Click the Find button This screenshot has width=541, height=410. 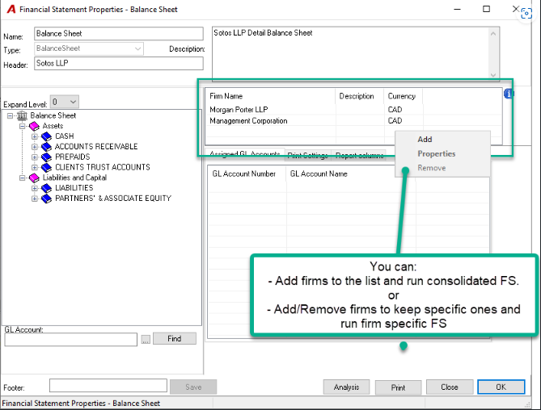click(175, 339)
